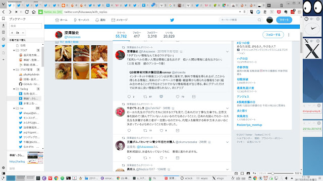Switch to the xlogo item in the taskbar

[218, 178]
